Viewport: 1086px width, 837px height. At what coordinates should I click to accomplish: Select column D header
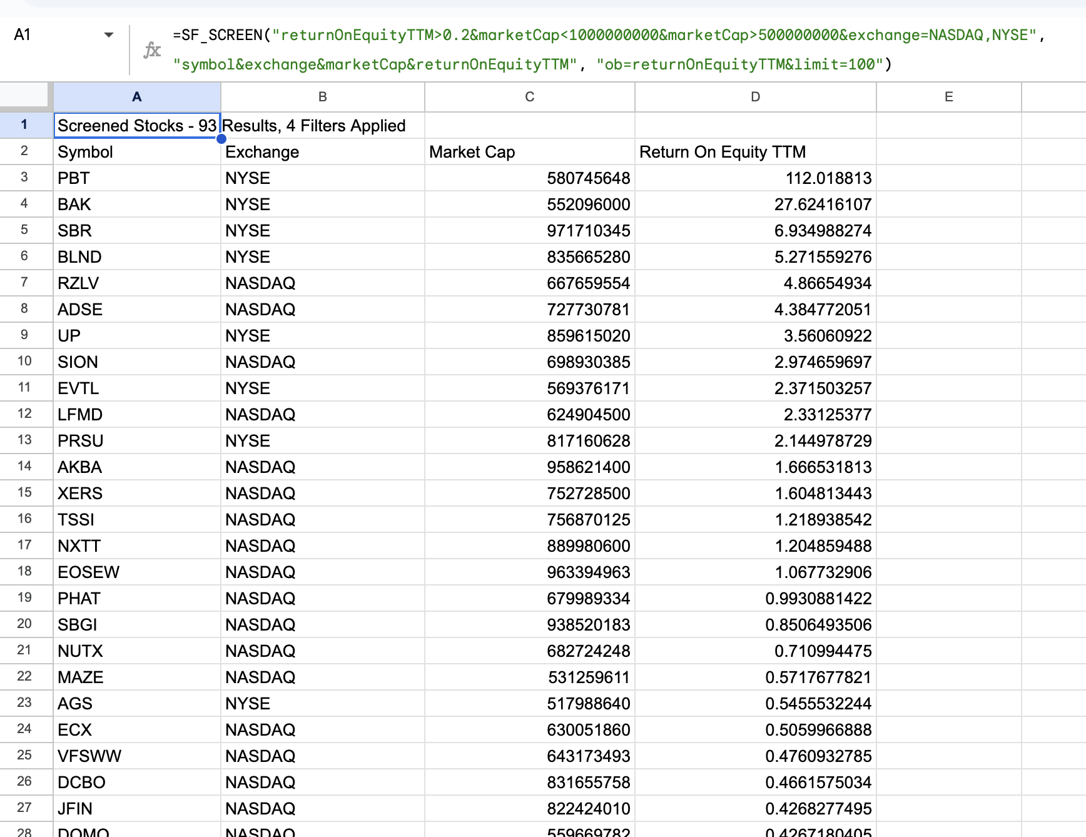coord(756,97)
